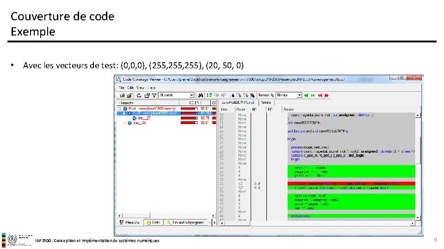Click the coverage bar for line__27 row
This screenshot has width=444, height=249.
189,118
